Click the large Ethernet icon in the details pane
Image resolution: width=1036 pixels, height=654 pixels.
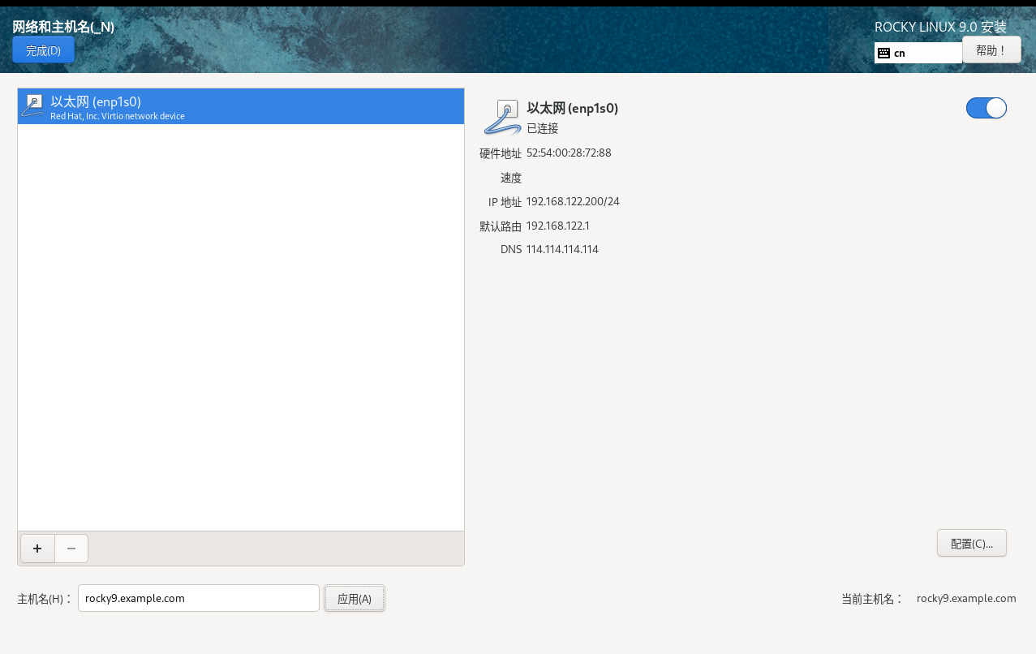[502, 117]
